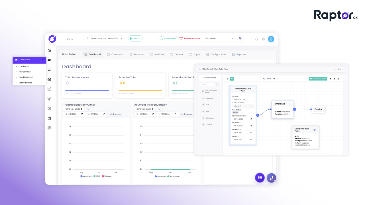Switch to the Dashboard tab
Viewport: 365px width, 205px height.
tap(92, 54)
